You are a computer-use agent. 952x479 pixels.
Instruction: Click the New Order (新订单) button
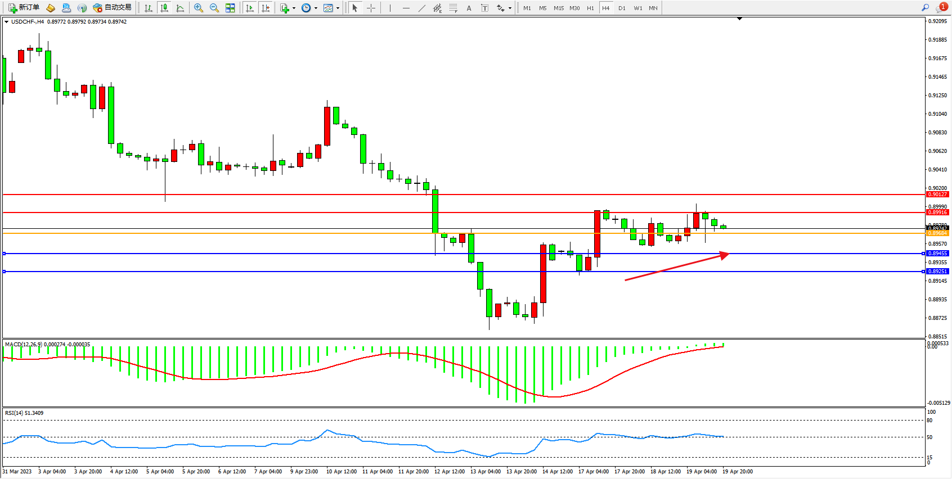click(x=24, y=8)
